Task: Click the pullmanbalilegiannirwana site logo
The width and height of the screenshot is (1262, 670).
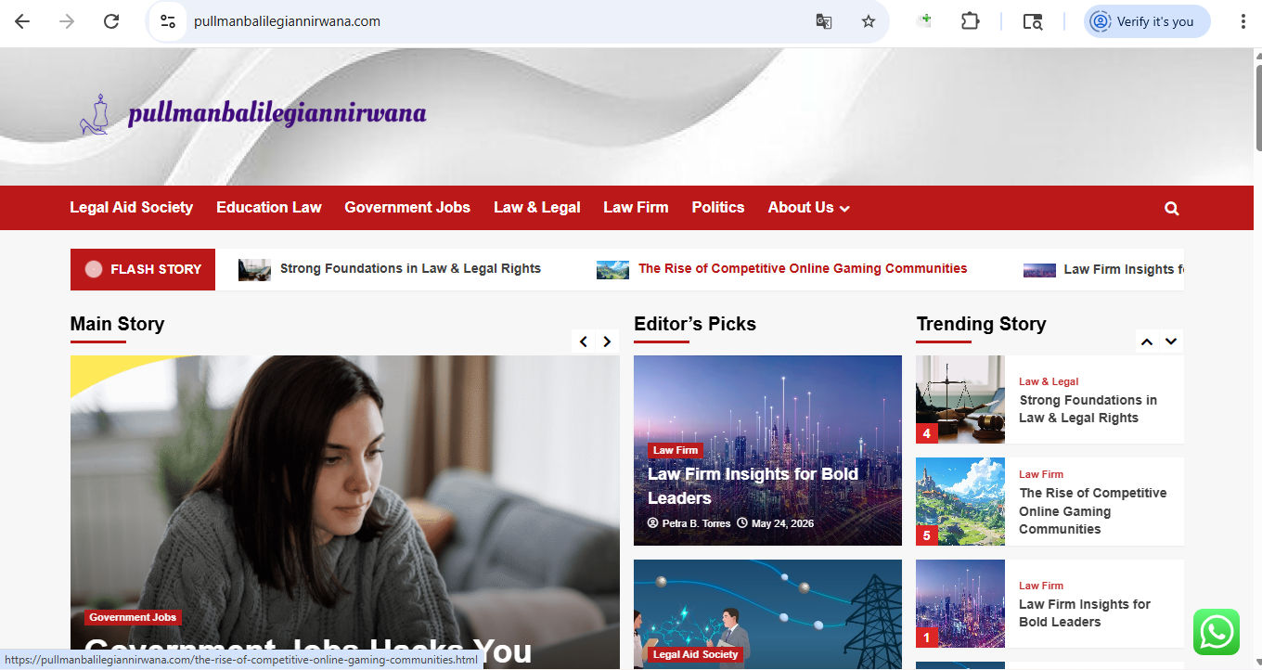Action: point(252,114)
